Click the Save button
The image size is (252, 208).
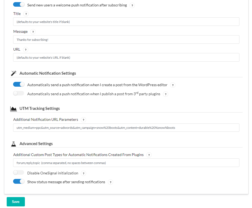point(16,202)
